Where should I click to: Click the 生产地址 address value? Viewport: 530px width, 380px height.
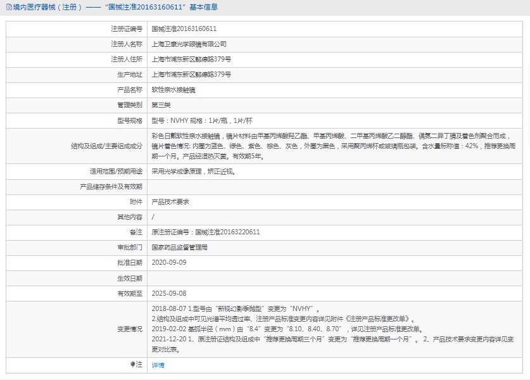pyautogui.click(x=191, y=75)
